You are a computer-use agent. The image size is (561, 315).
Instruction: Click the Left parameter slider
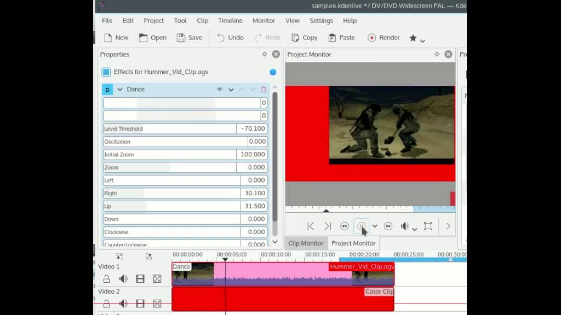click(171, 180)
